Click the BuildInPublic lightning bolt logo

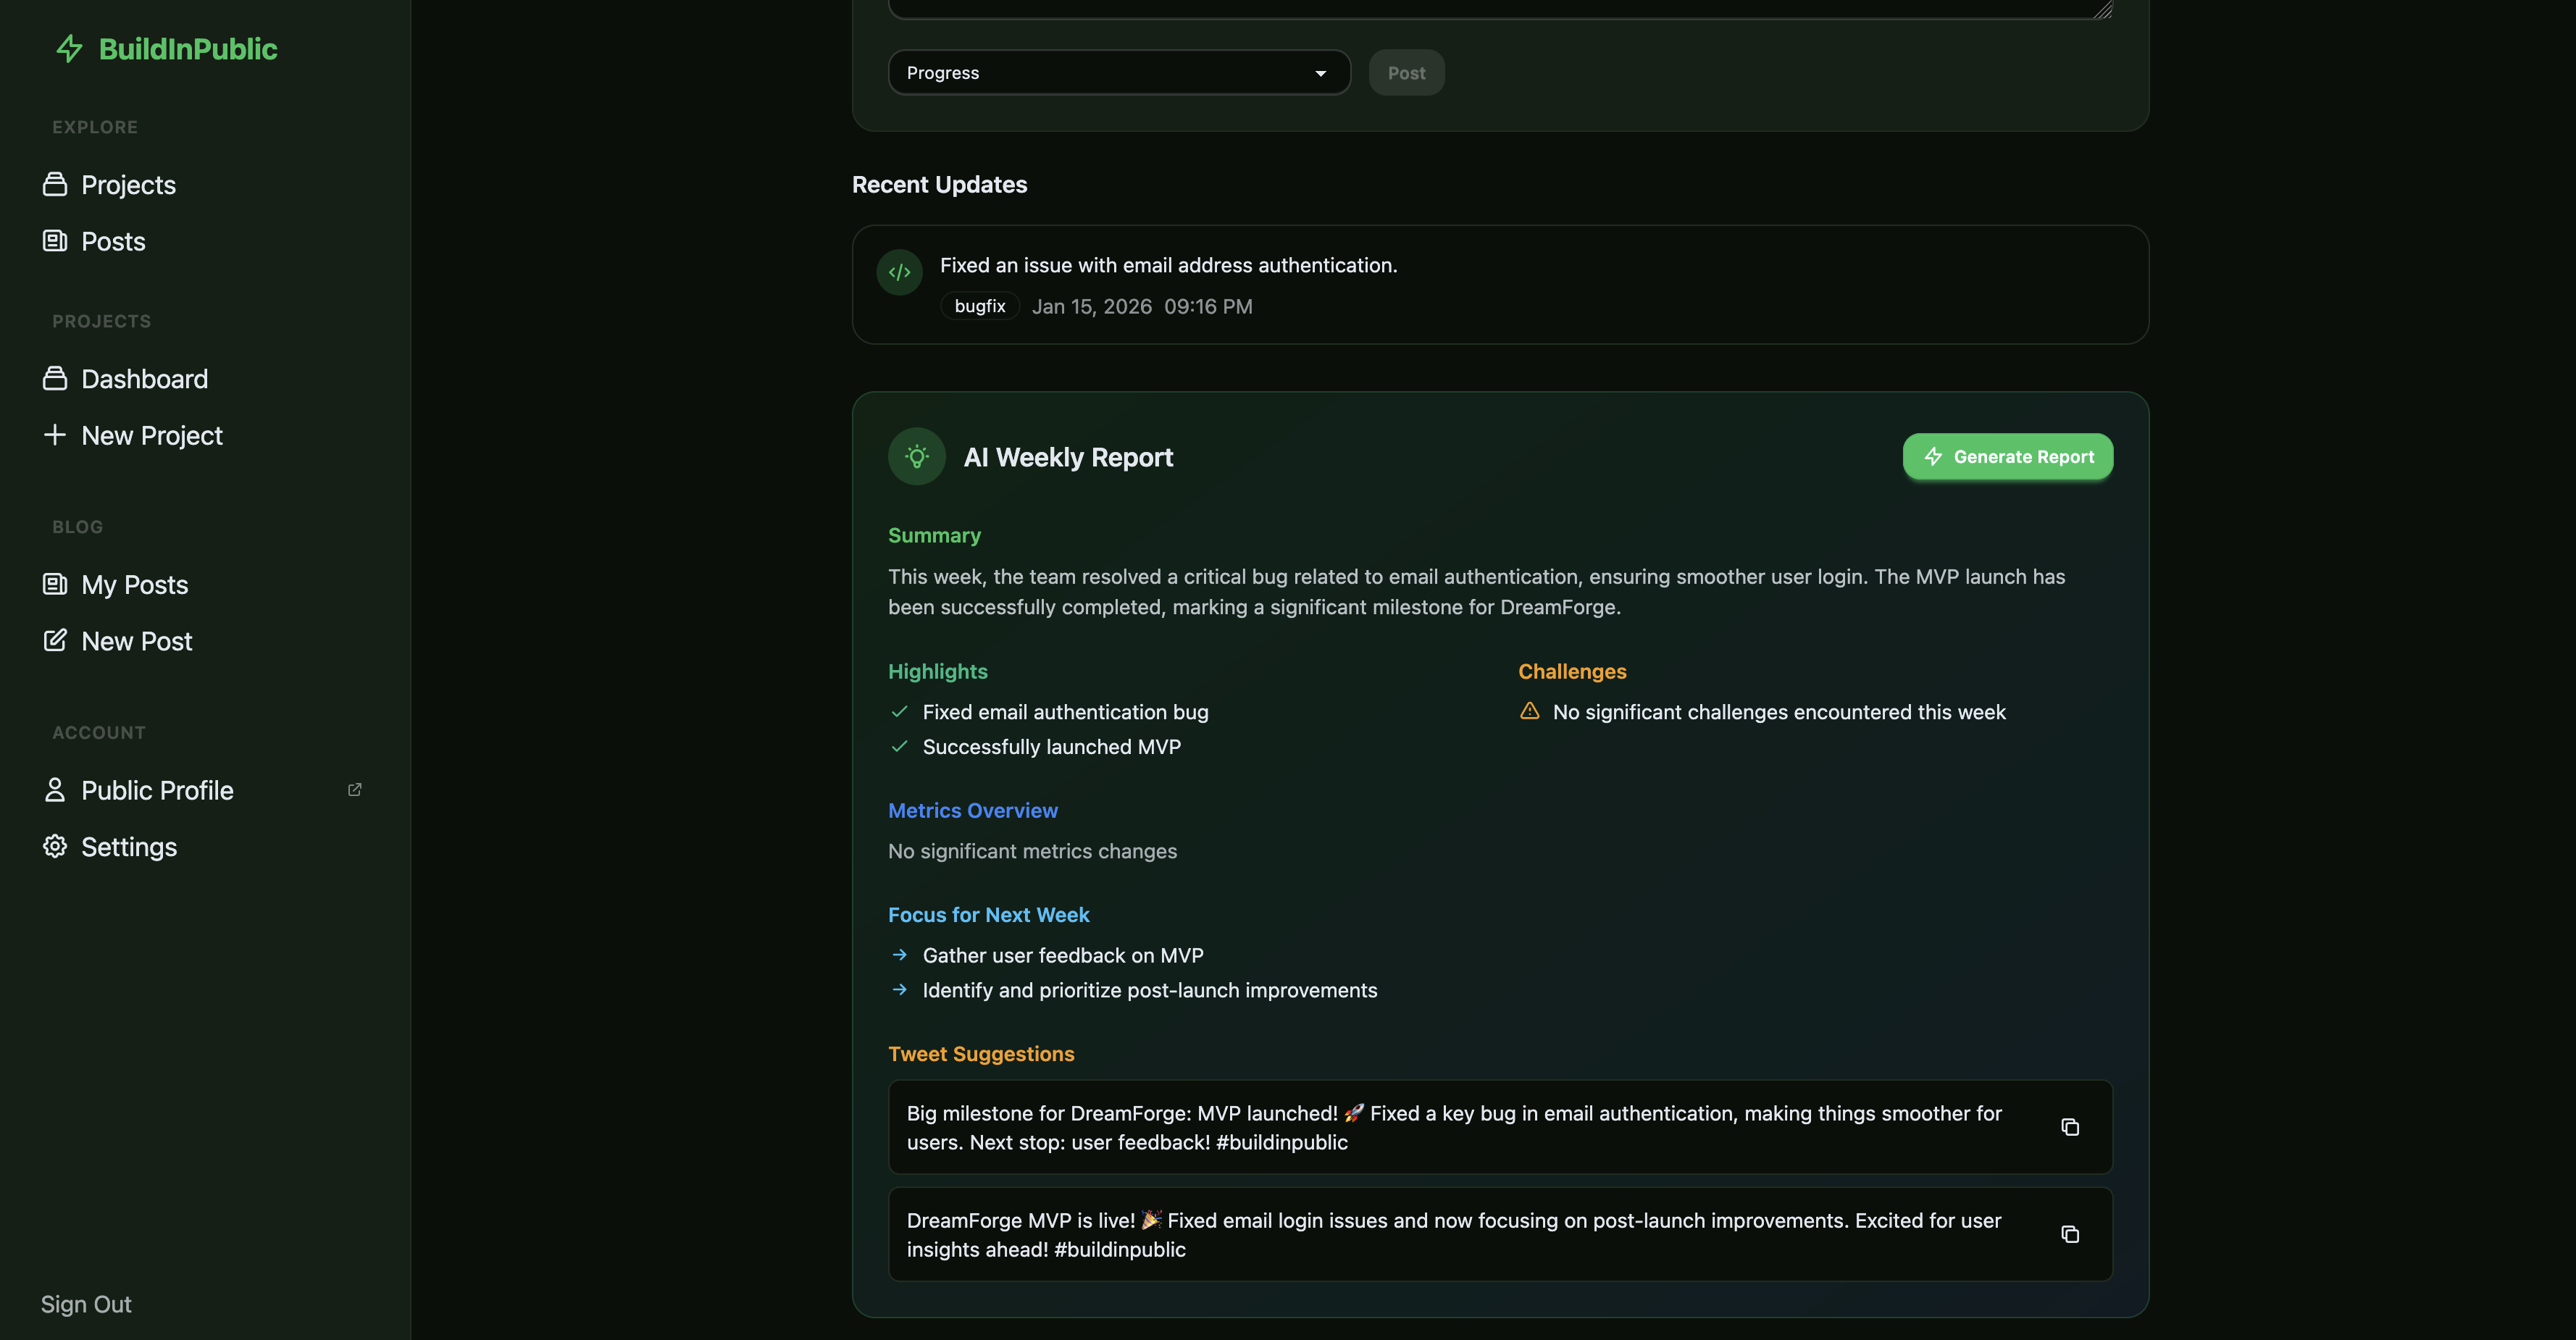click(69, 49)
